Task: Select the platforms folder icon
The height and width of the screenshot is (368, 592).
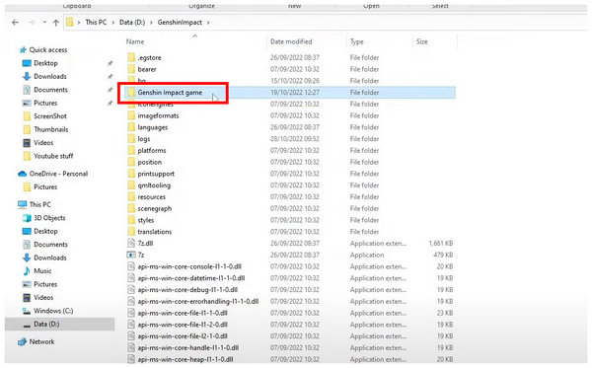Action: click(131, 150)
